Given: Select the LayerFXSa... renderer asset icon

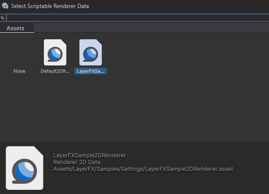Looking at the screenshot, I should coord(91,52).
